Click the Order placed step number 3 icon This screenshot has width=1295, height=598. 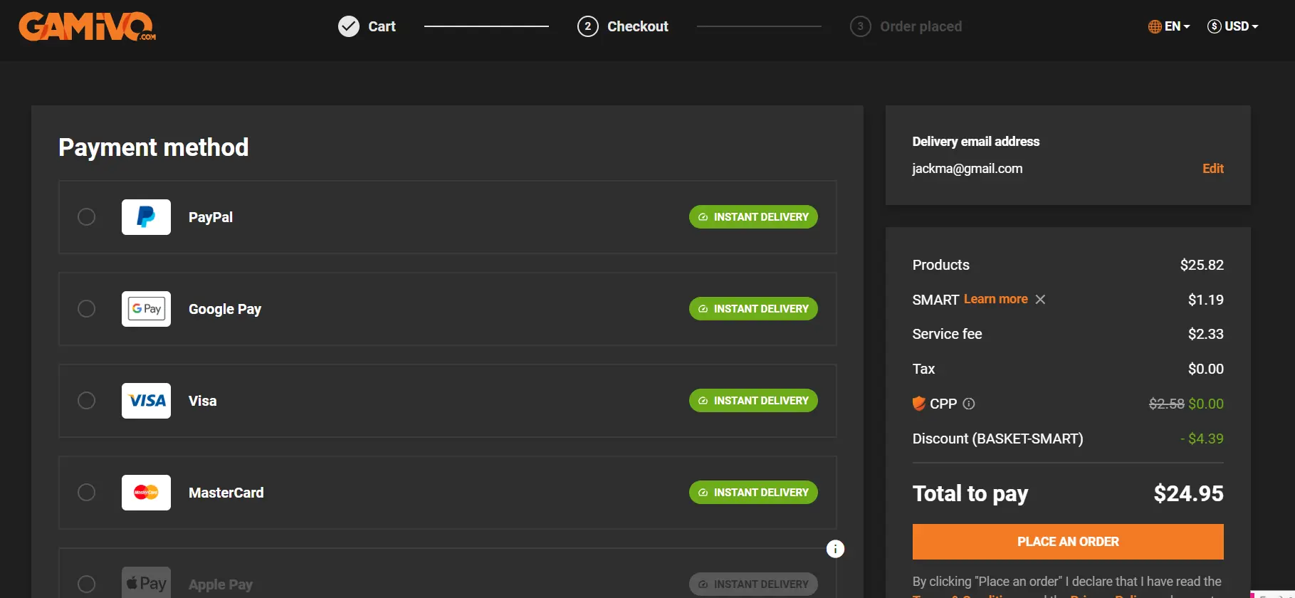(x=861, y=26)
